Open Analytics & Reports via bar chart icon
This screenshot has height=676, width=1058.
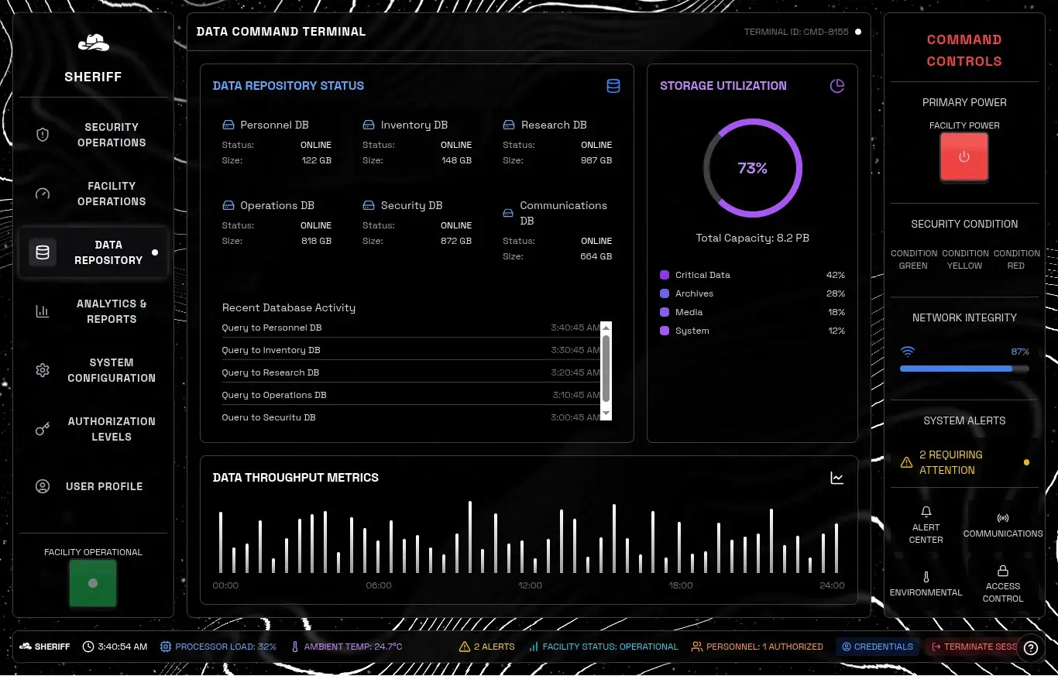point(42,311)
